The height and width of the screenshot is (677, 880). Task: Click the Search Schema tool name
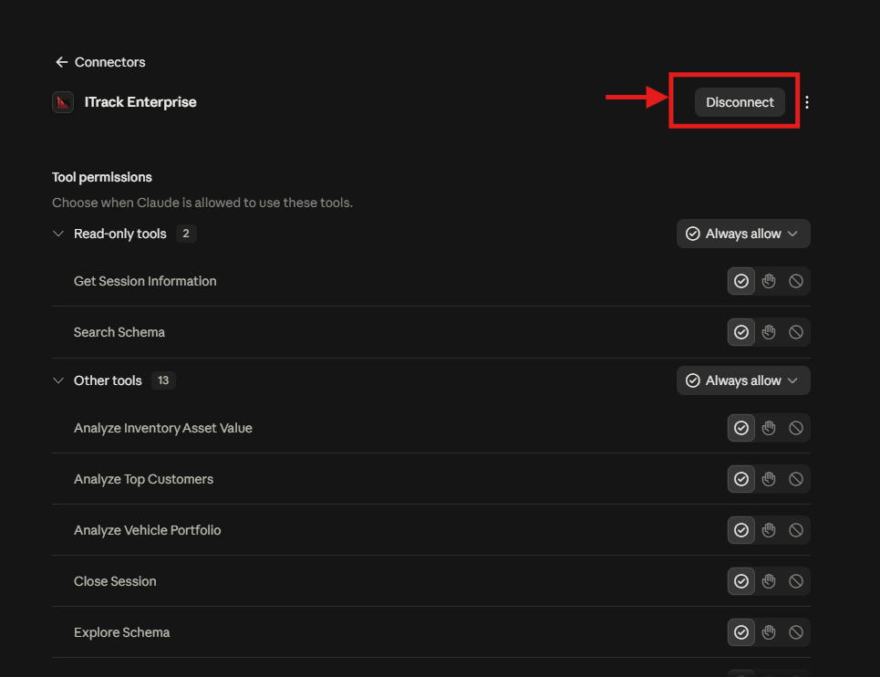tap(119, 332)
